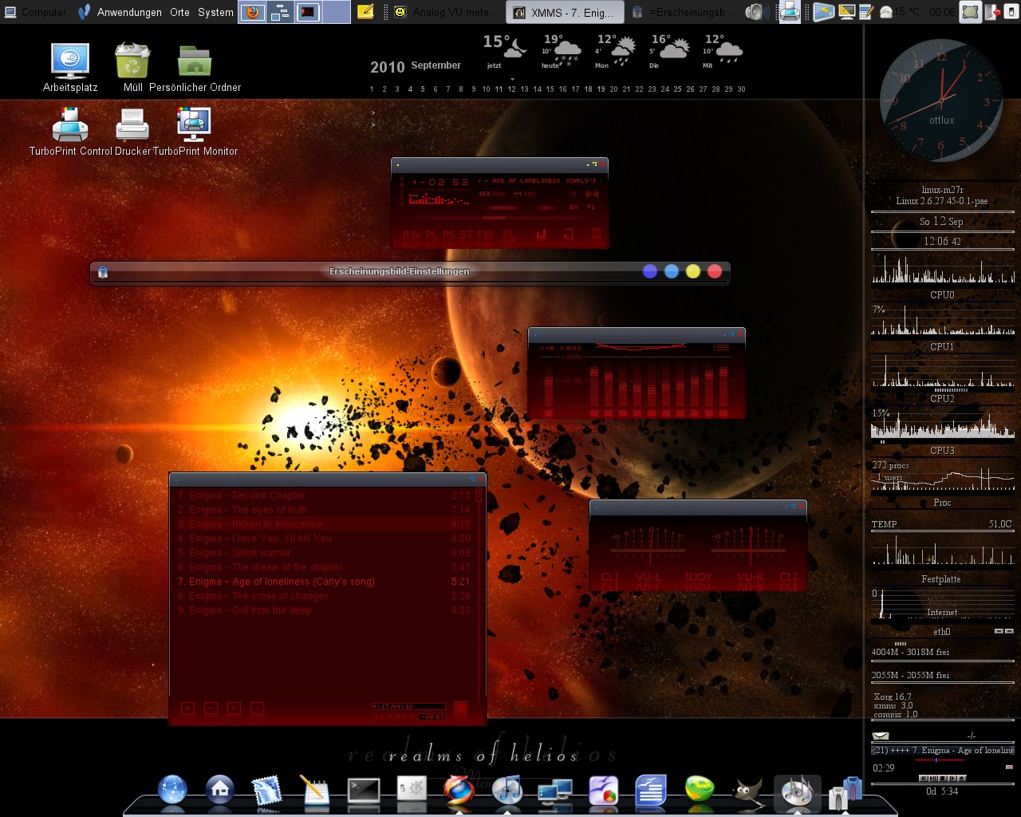Viewport: 1021px width, 817px height.
Task: Click blue circle button on Erscheinungsbild-Einstellungen titlebar
Action: pos(650,271)
